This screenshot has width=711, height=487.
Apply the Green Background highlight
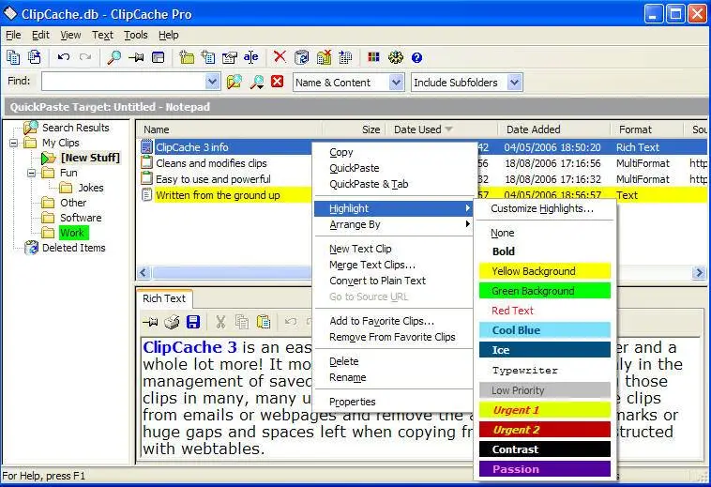tap(545, 291)
